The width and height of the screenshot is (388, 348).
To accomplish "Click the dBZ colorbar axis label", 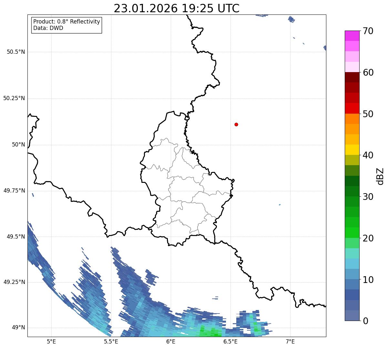I will coord(380,176).
